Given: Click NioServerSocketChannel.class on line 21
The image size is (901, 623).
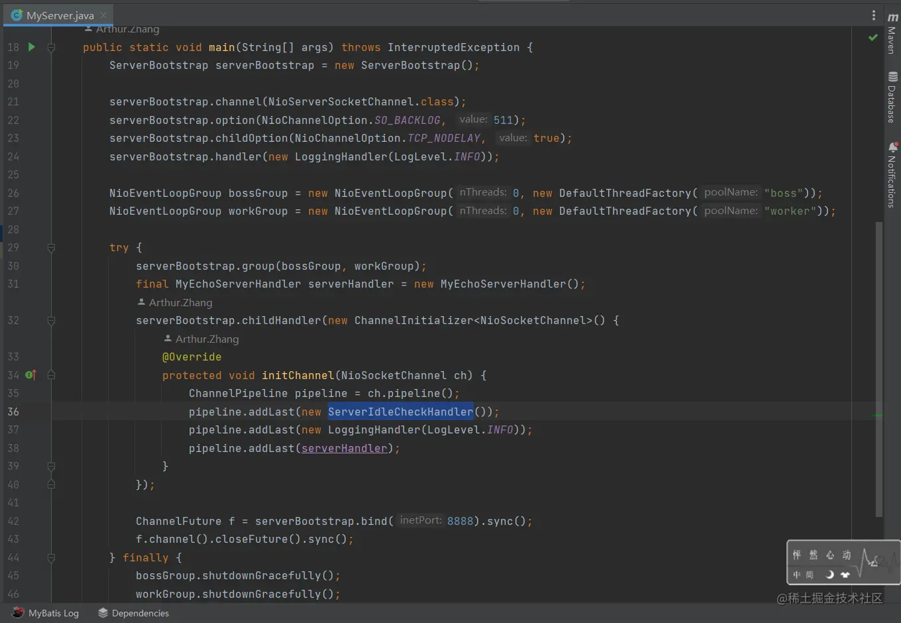Looking at the screenshot, I should click(x=361, y=101).
